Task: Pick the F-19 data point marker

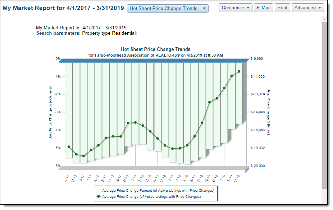Action: pyautogui.click(x=232, y=76)
